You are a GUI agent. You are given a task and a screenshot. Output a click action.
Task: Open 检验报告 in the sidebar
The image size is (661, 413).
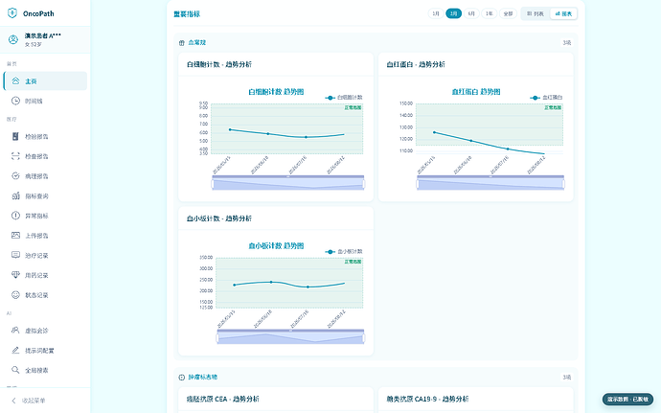pyautogui.click(x=45, y=136)
